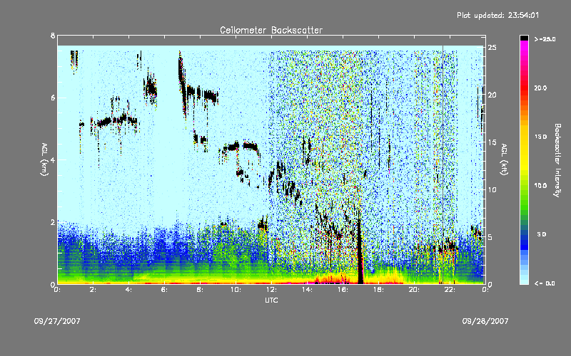Click the 4 km label on left axis

point(53,159)
